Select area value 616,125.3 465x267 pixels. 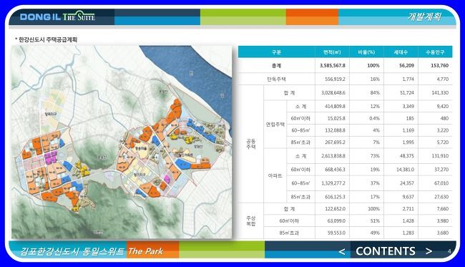click(x=335, y=197)
